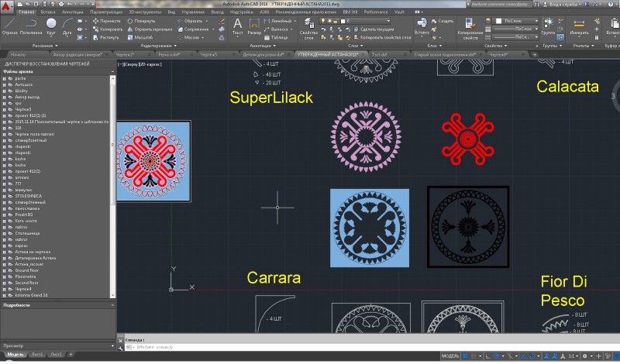
Task: Click the Вставка (Insert block) icon
Action: (x=422, y=26)
